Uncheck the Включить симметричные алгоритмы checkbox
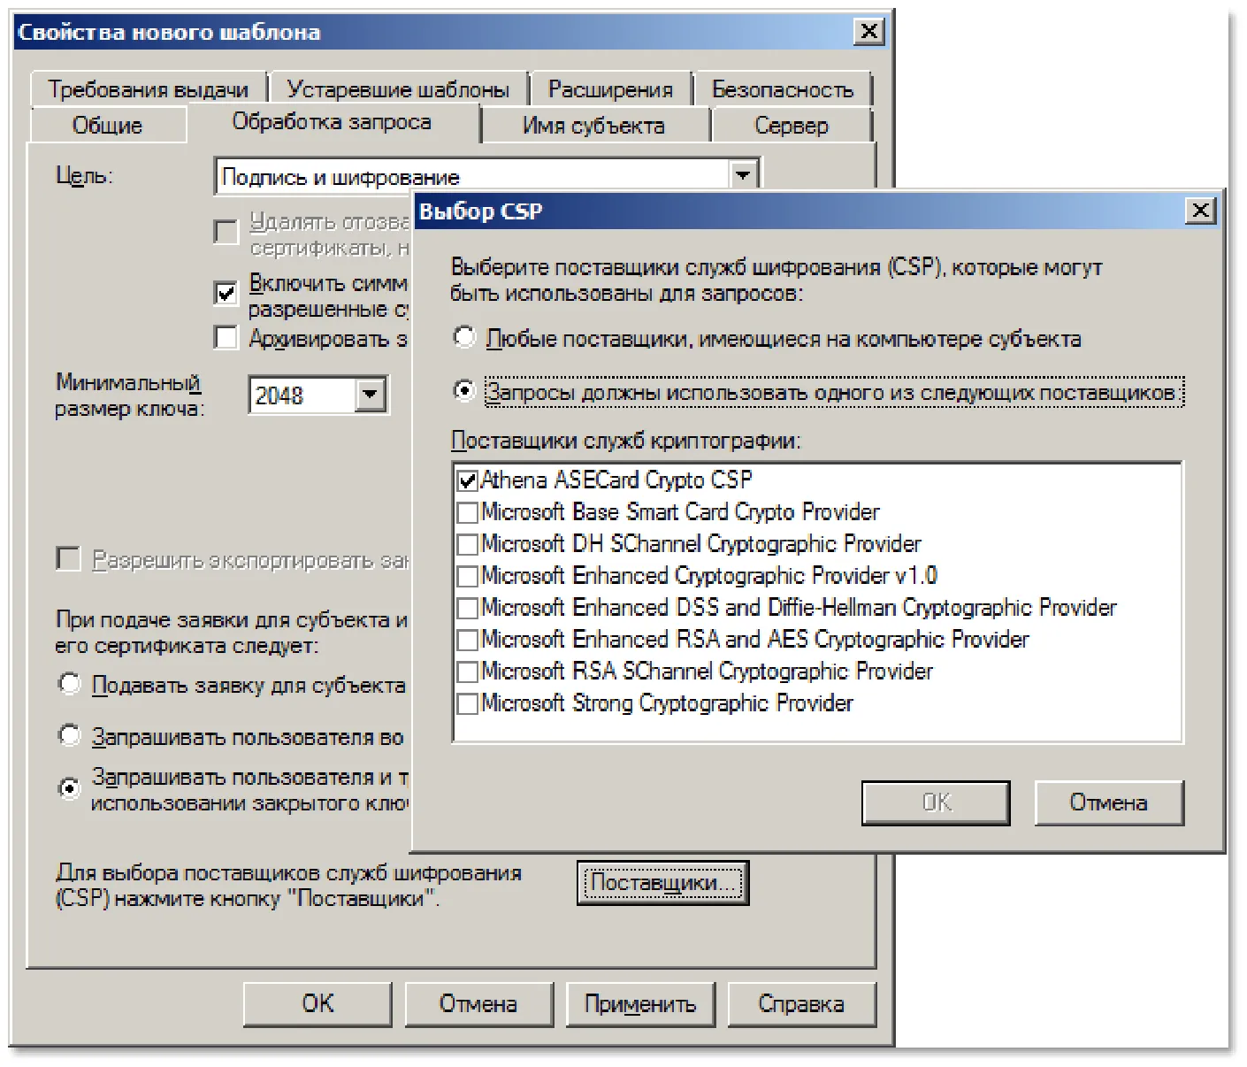Viewport: 1247px width, 1067px height. 226,292
